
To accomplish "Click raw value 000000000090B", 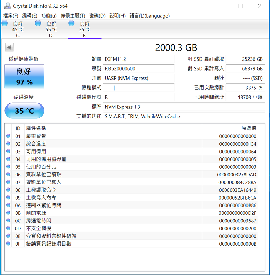I will click(x=238, y=244).
